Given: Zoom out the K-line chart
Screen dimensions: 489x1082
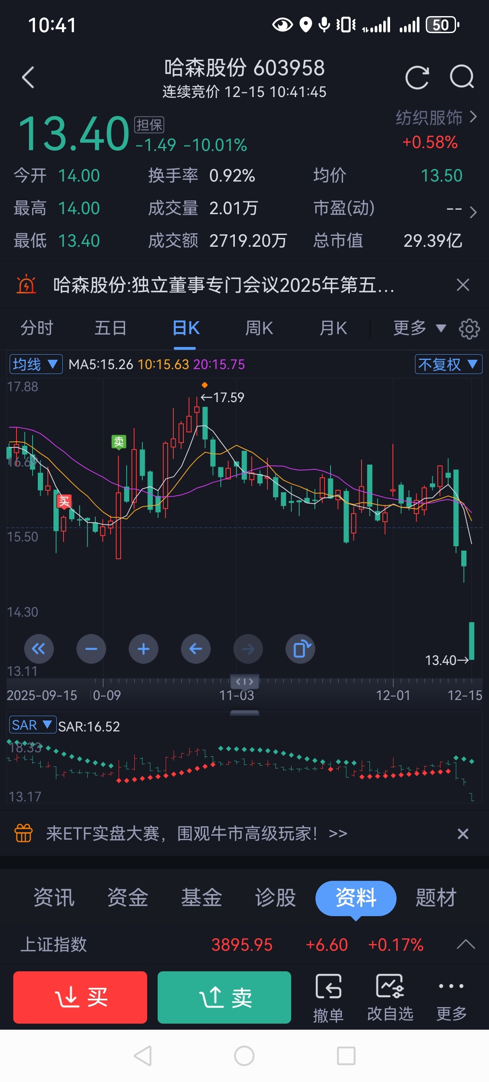Looking at the screenshot, I should coord(91,649).
